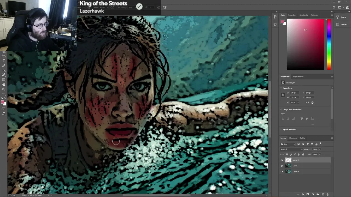This screenshot has height=197, width=351.
Task: Switch to the Channels tab
Action: coord(293,138)
